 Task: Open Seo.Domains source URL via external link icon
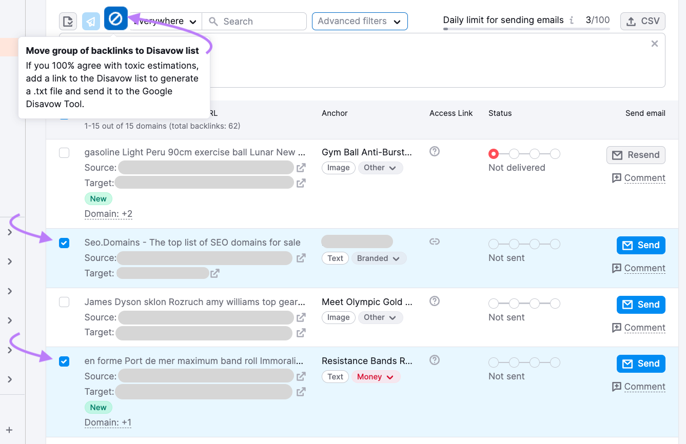click(300, 258)
